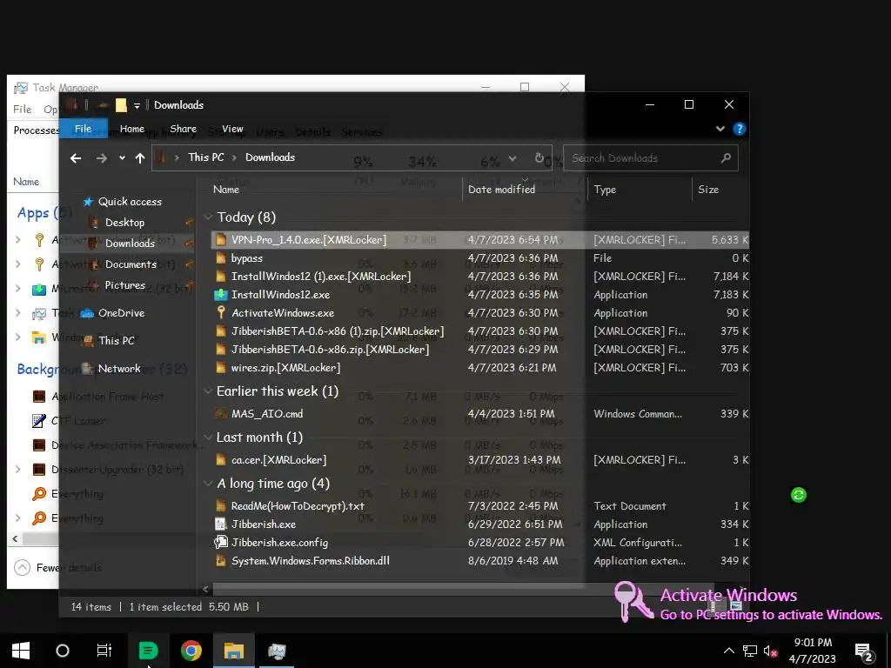Click the Refresh button in address bar

539,158
